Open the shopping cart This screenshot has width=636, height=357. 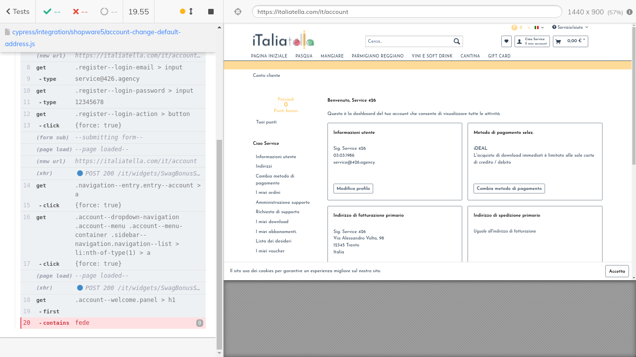click(570, 41)
